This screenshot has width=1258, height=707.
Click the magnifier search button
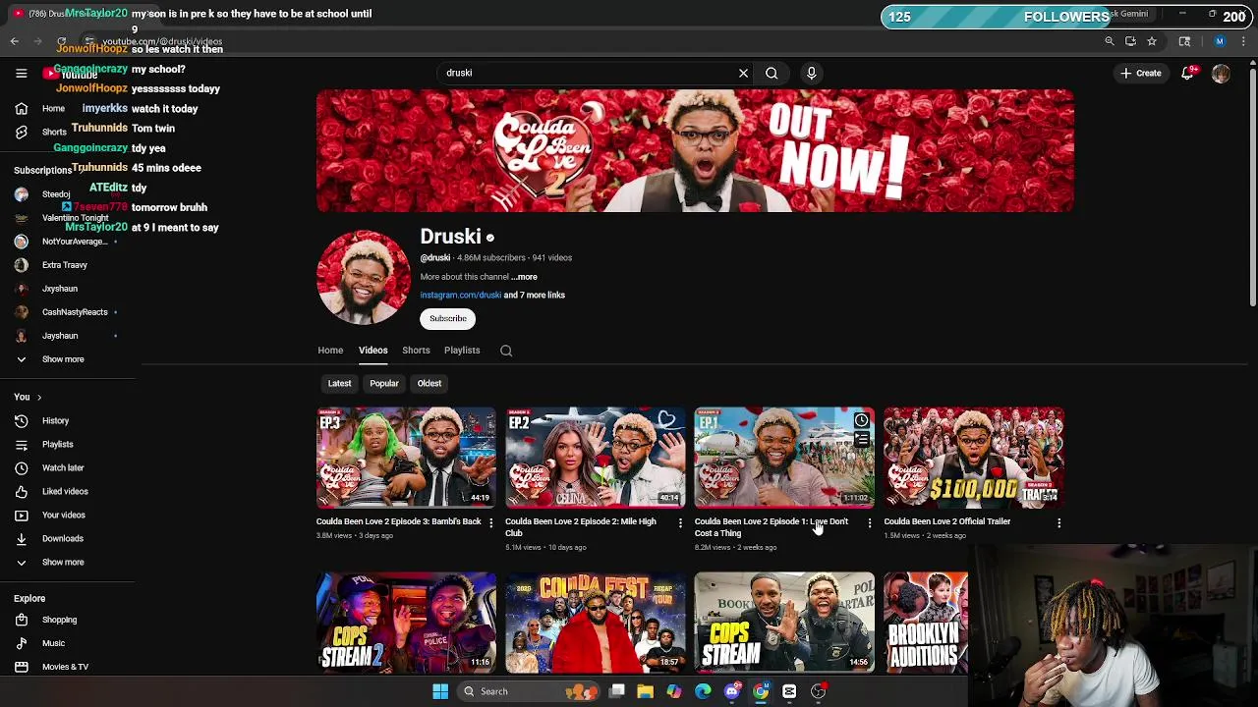(x=772, y=73)
